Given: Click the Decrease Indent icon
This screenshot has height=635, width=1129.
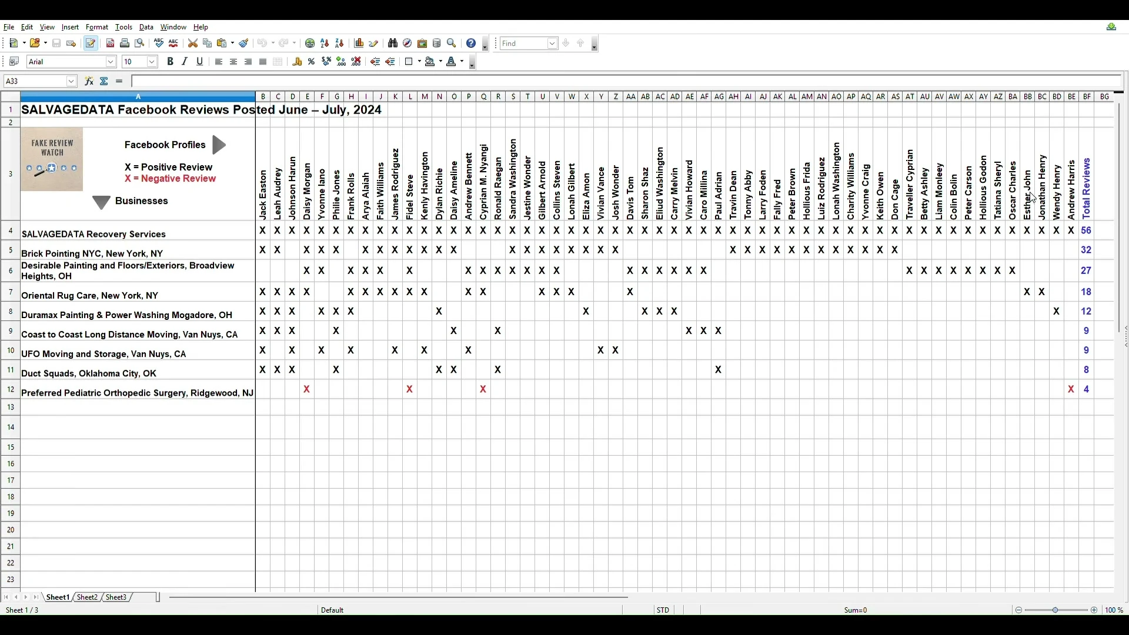Looking at the screenshot, I should (376, 62).
